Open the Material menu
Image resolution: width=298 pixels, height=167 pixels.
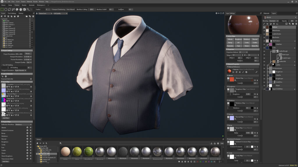(x=29, y=1)
